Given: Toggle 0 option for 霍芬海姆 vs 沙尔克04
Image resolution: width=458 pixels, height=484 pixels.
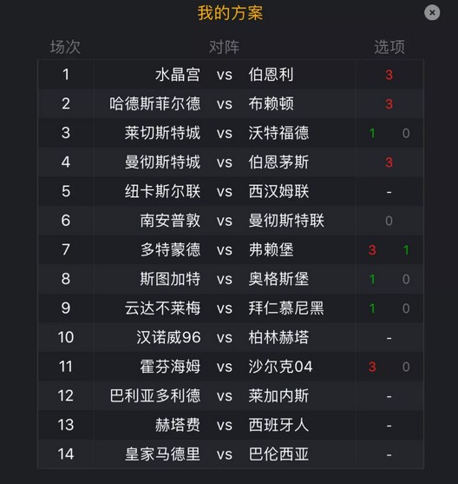Looking at the screenshot, I should pos(406,367).
